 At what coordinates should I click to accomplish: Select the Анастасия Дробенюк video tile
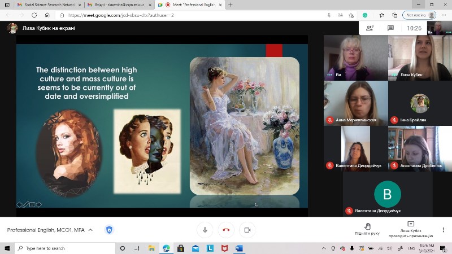click(420, 148)
